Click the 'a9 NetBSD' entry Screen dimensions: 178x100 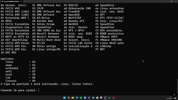(x=71, y=24)
